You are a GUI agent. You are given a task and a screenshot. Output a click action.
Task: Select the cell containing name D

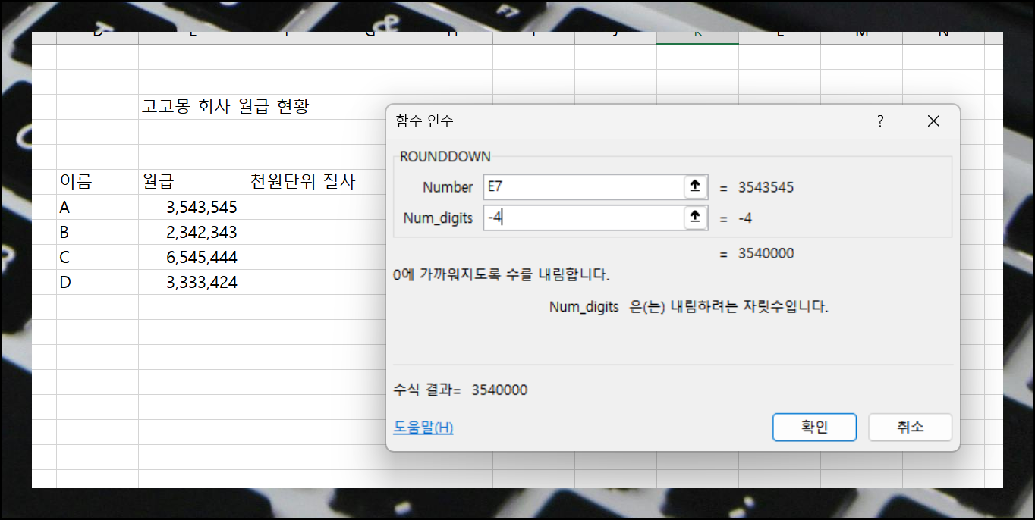click(x=97, y=282)
